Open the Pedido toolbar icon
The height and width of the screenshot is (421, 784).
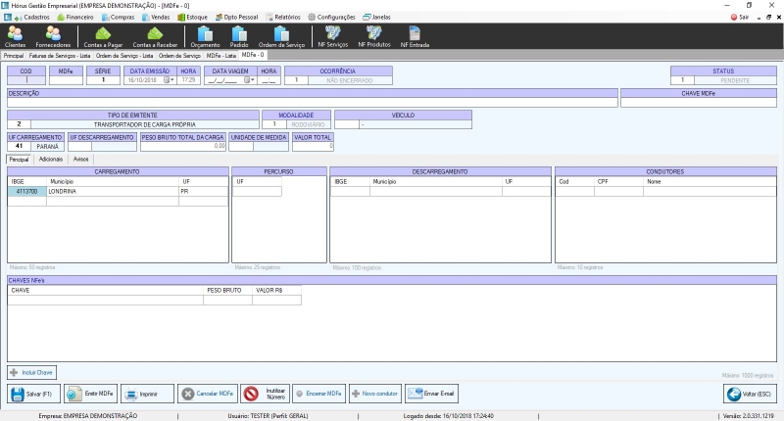(x=239, y=36)
